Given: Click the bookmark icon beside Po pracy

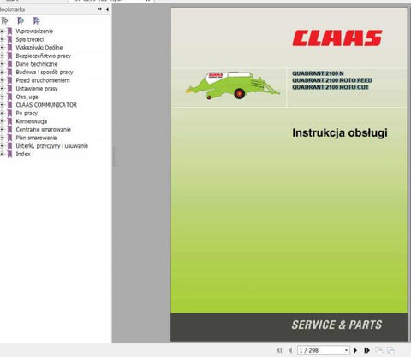Looking at the screenshot, I should [x=9, y=113].
